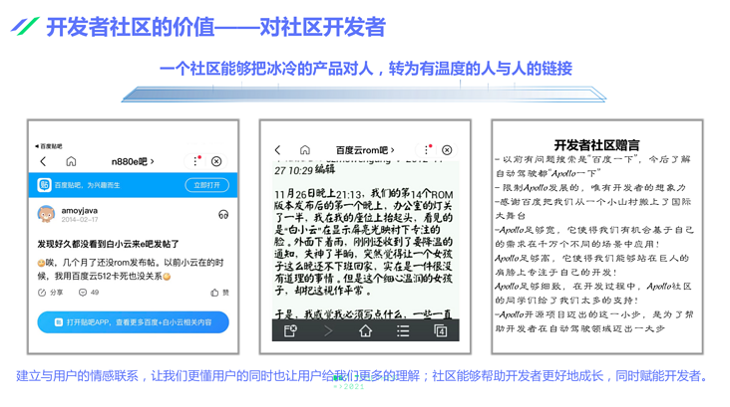The width and height of the screenshot is (730, 407).
Task: Tap the small ◂百度贴吧 back label
Action: pyautogui.click(x=49, y=146)
